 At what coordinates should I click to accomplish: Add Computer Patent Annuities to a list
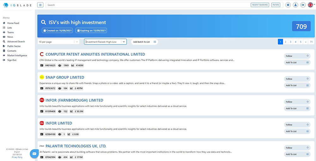[x=297, y=62]
